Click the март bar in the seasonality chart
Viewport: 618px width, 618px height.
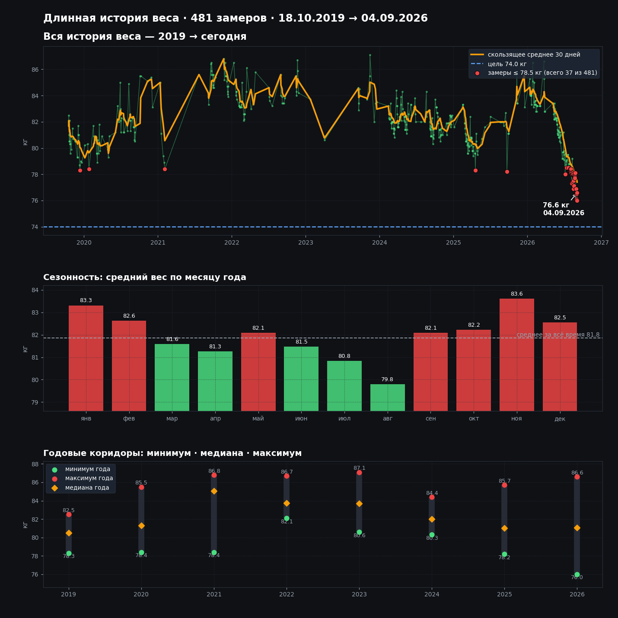[172, 377]
